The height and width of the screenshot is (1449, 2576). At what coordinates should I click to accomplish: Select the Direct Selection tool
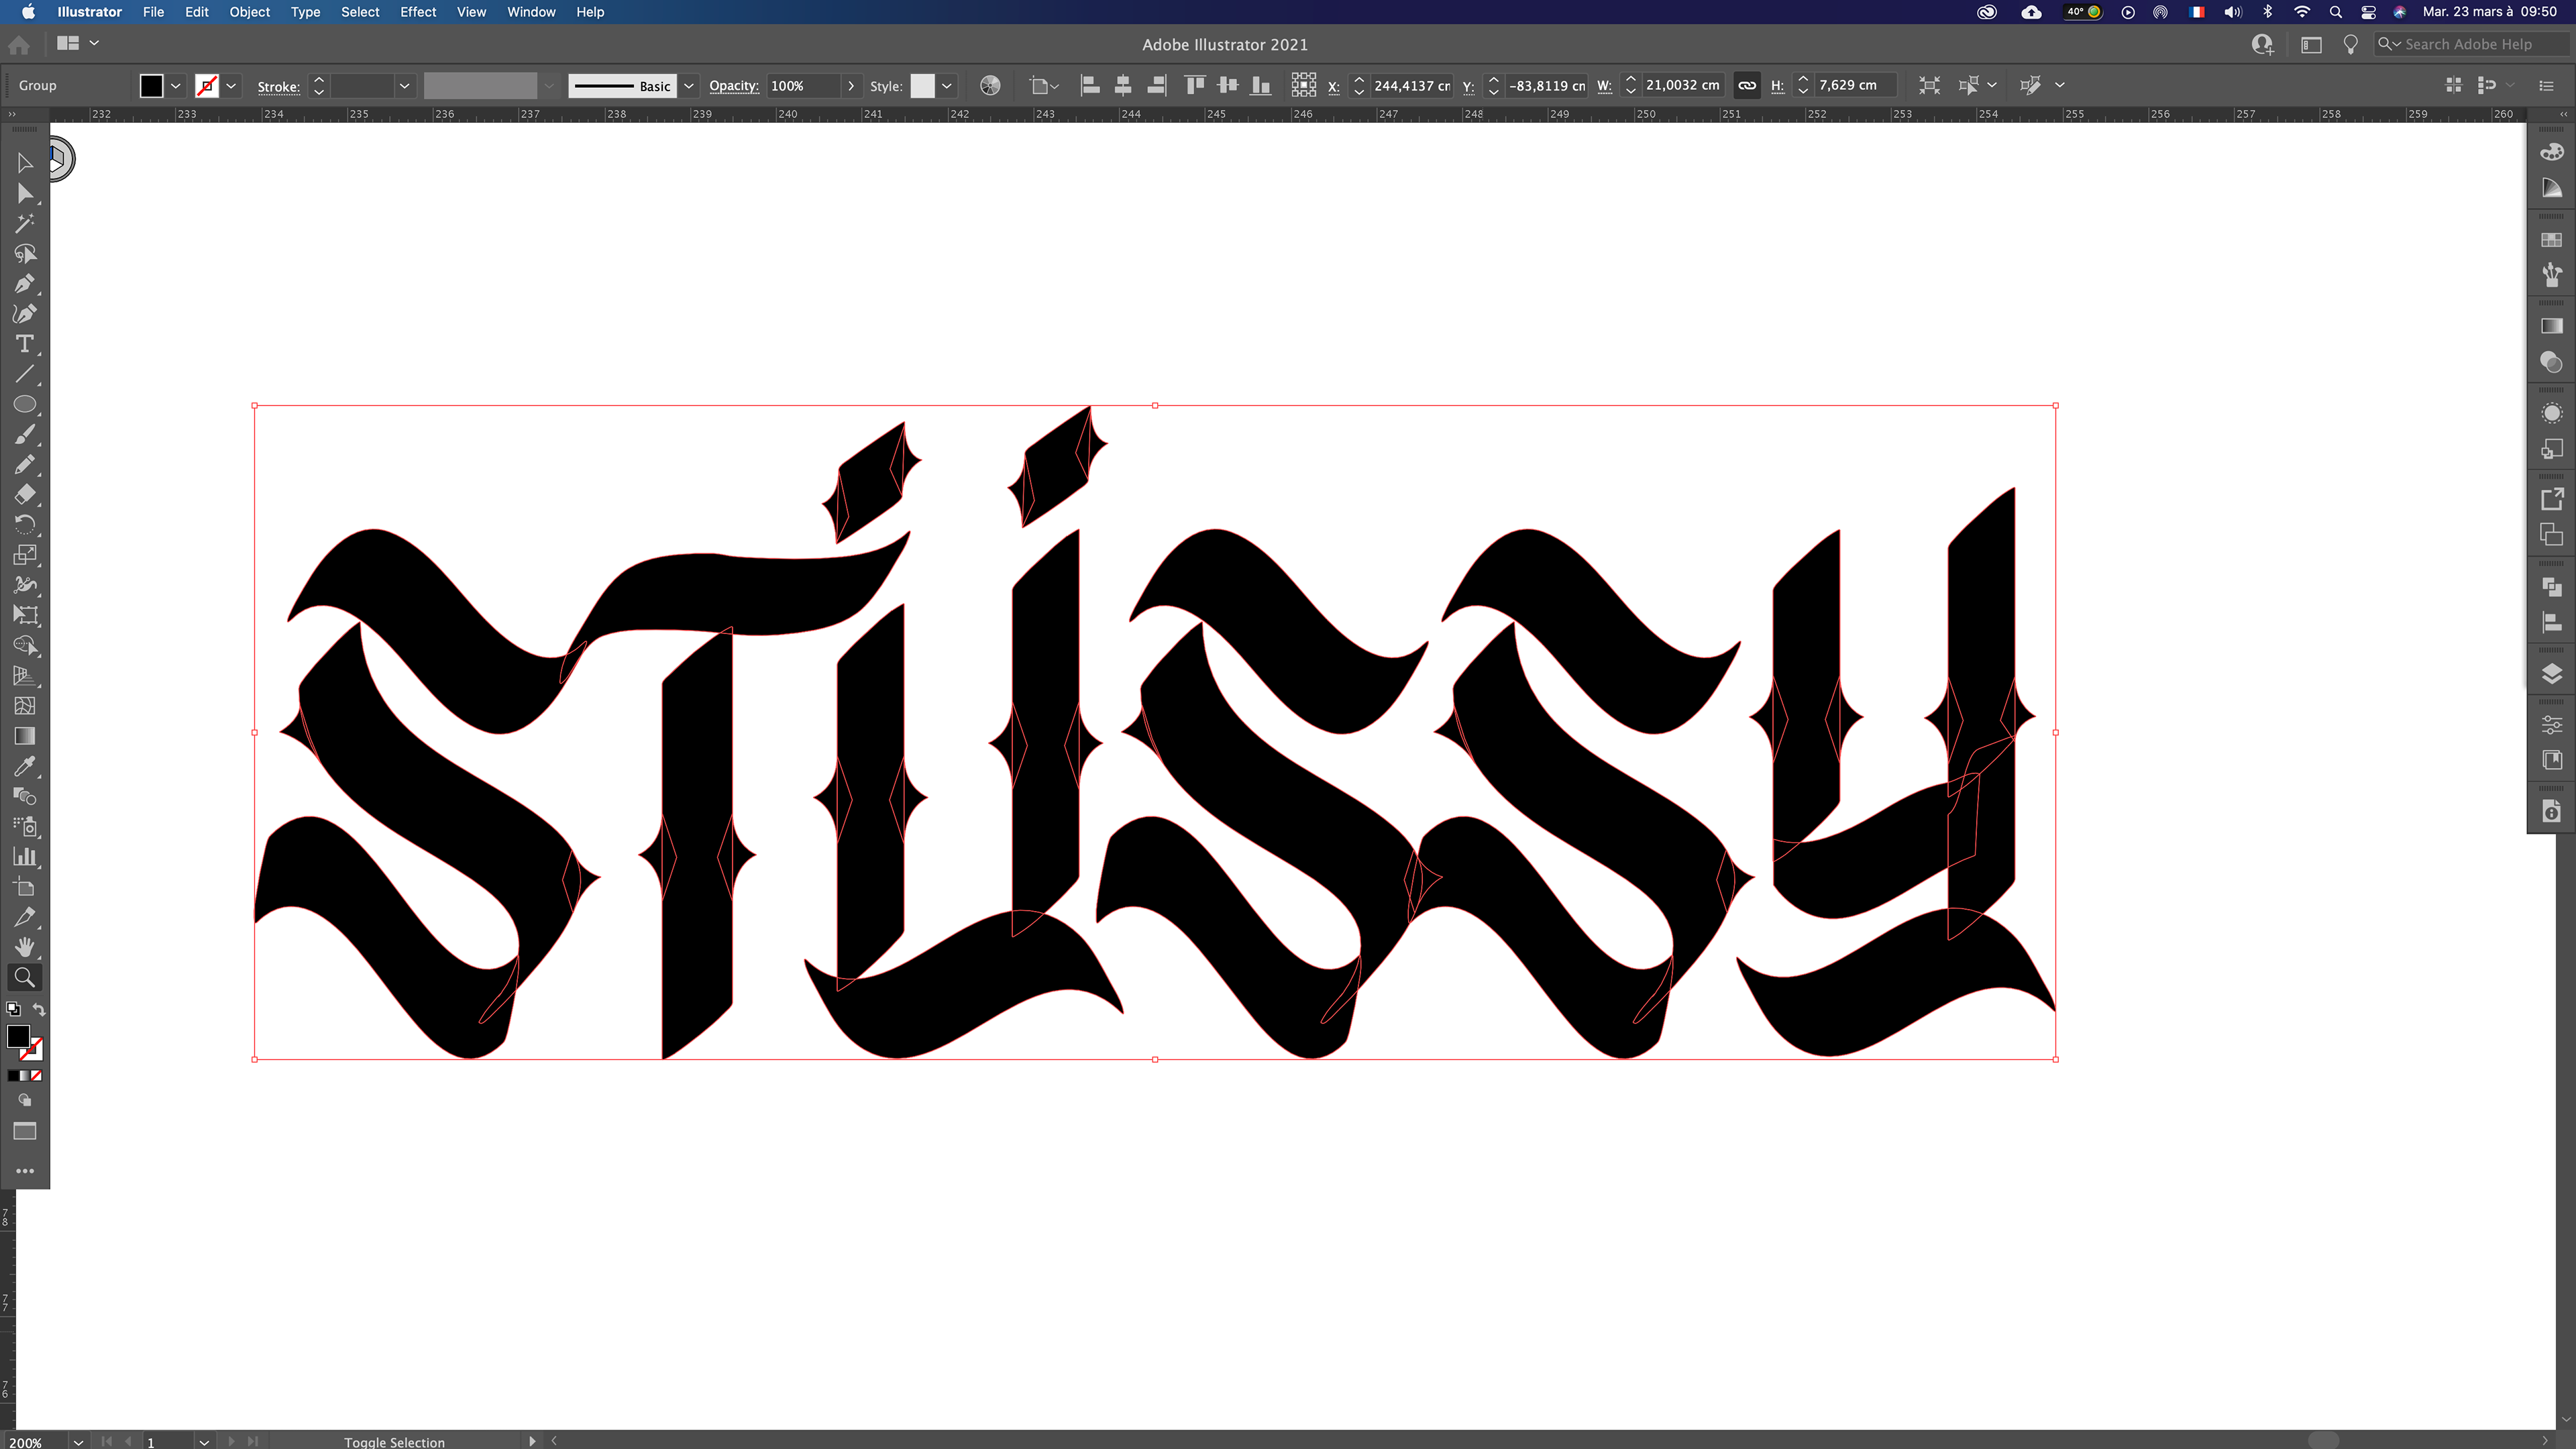25,193
